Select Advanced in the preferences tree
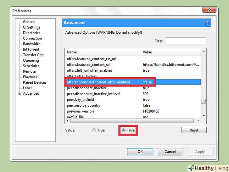Screen dimensions: 229x172 pos(31,93)
